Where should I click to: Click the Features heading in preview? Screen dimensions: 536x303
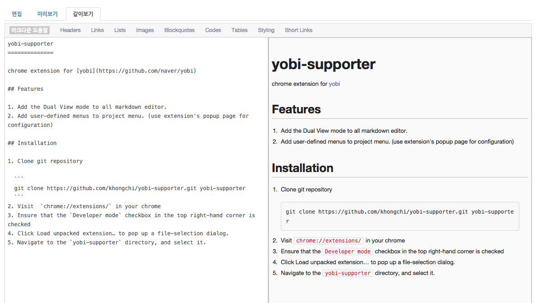pos(296,109)
